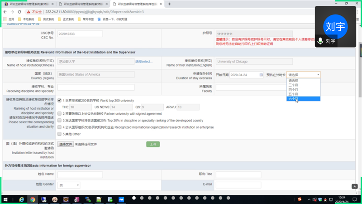Open a new browser tab with plus

point(169,4)
